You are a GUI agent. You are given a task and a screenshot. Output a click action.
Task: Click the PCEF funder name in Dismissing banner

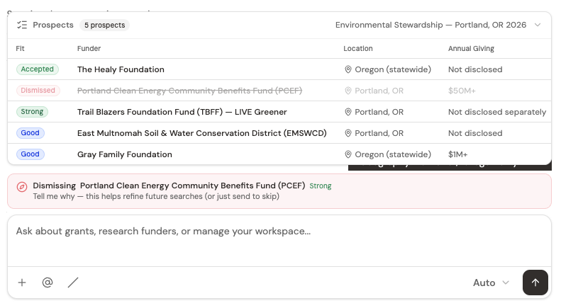[x=192, y=186]
